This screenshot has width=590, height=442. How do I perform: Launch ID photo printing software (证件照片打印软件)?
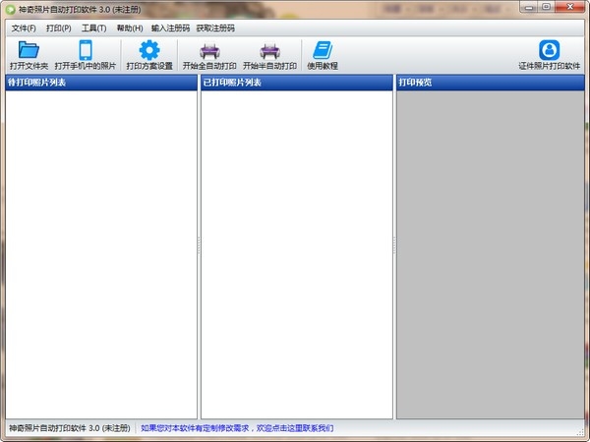[550, 54]
